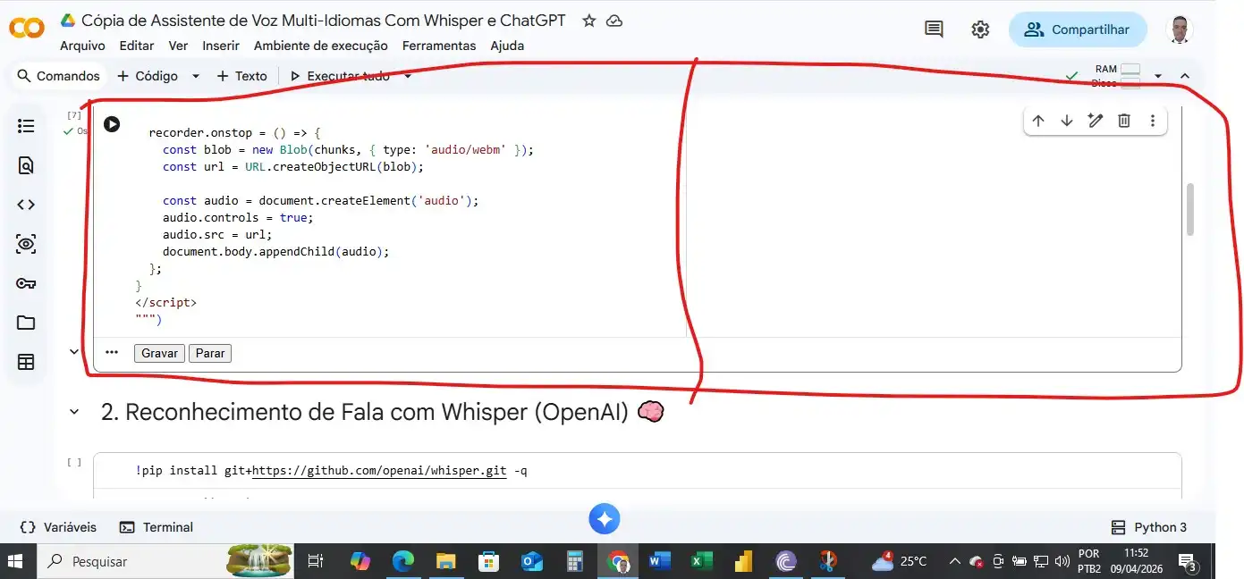Open the Ferramentas menu
The image size is (1244, 579).
coord(438,46)
